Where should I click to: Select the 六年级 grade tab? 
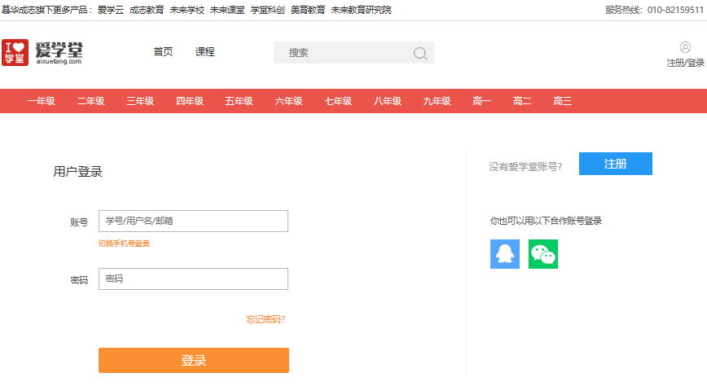[288, 101]
